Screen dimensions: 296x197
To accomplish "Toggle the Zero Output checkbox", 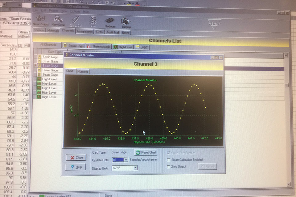I will pyautogui.click(x=168, y=167).
